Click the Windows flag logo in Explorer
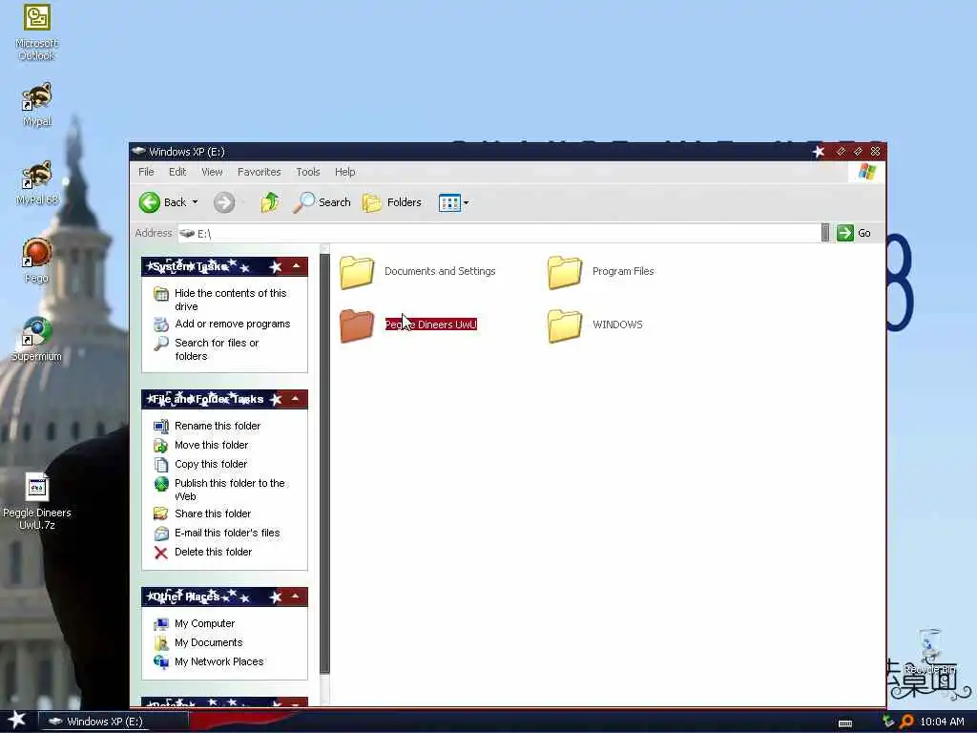The image size is (977, 733). [x=866, y=172]
